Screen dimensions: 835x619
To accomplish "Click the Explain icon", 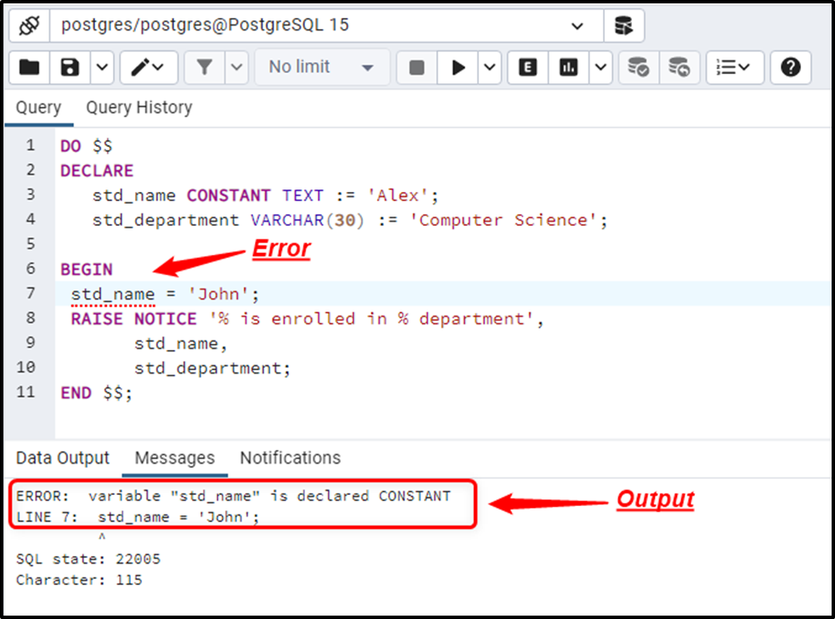I will [x=527, y=67].
